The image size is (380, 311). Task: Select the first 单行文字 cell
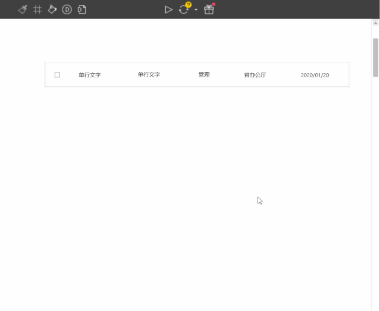coord(90,75)
